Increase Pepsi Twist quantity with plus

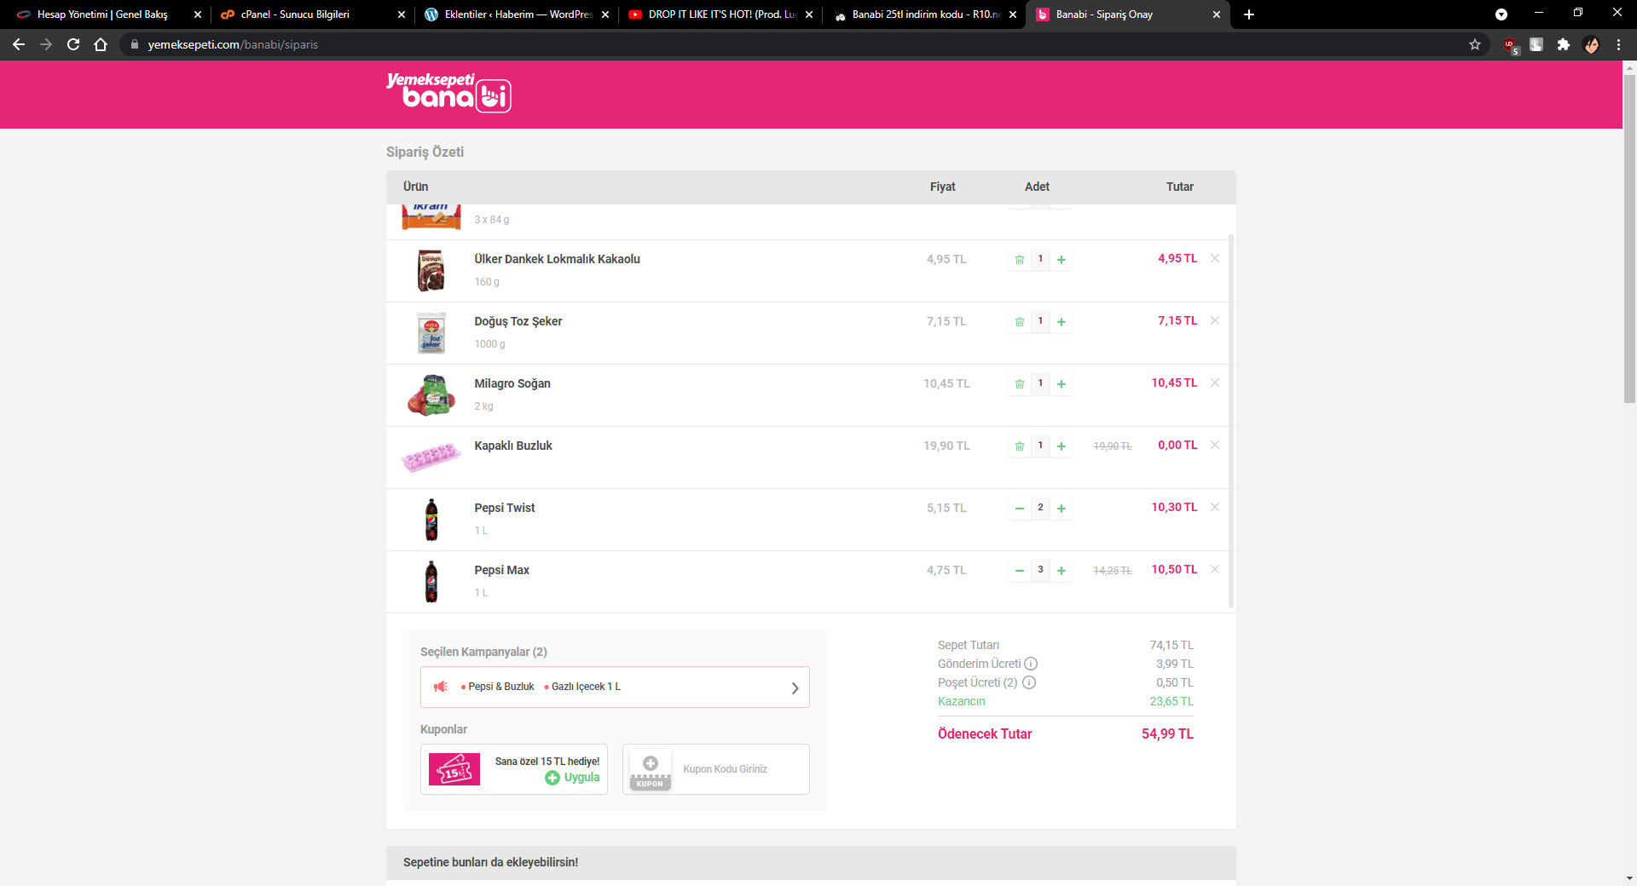[1061, 509]
